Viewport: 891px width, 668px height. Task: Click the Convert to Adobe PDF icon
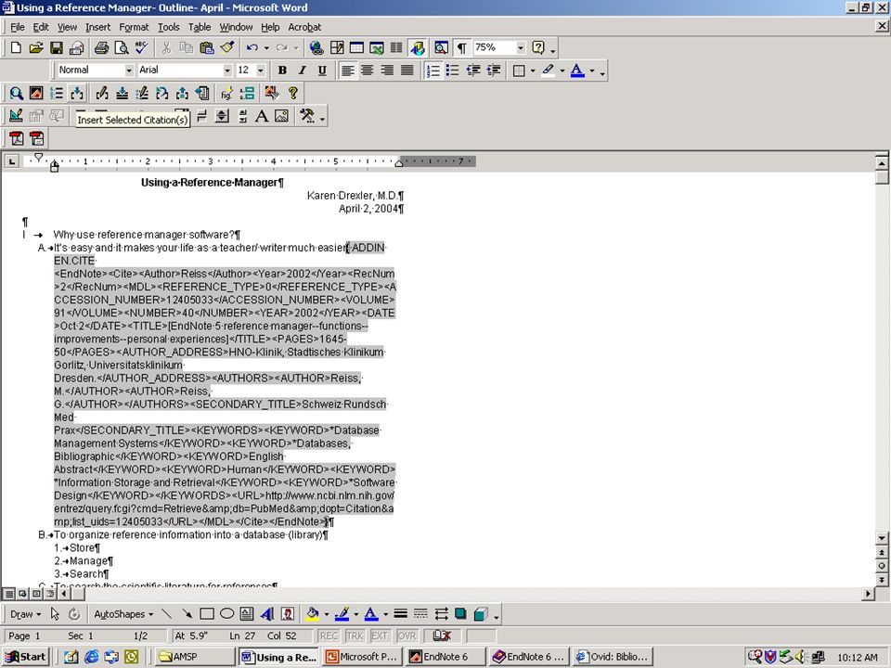pos(16,138)
